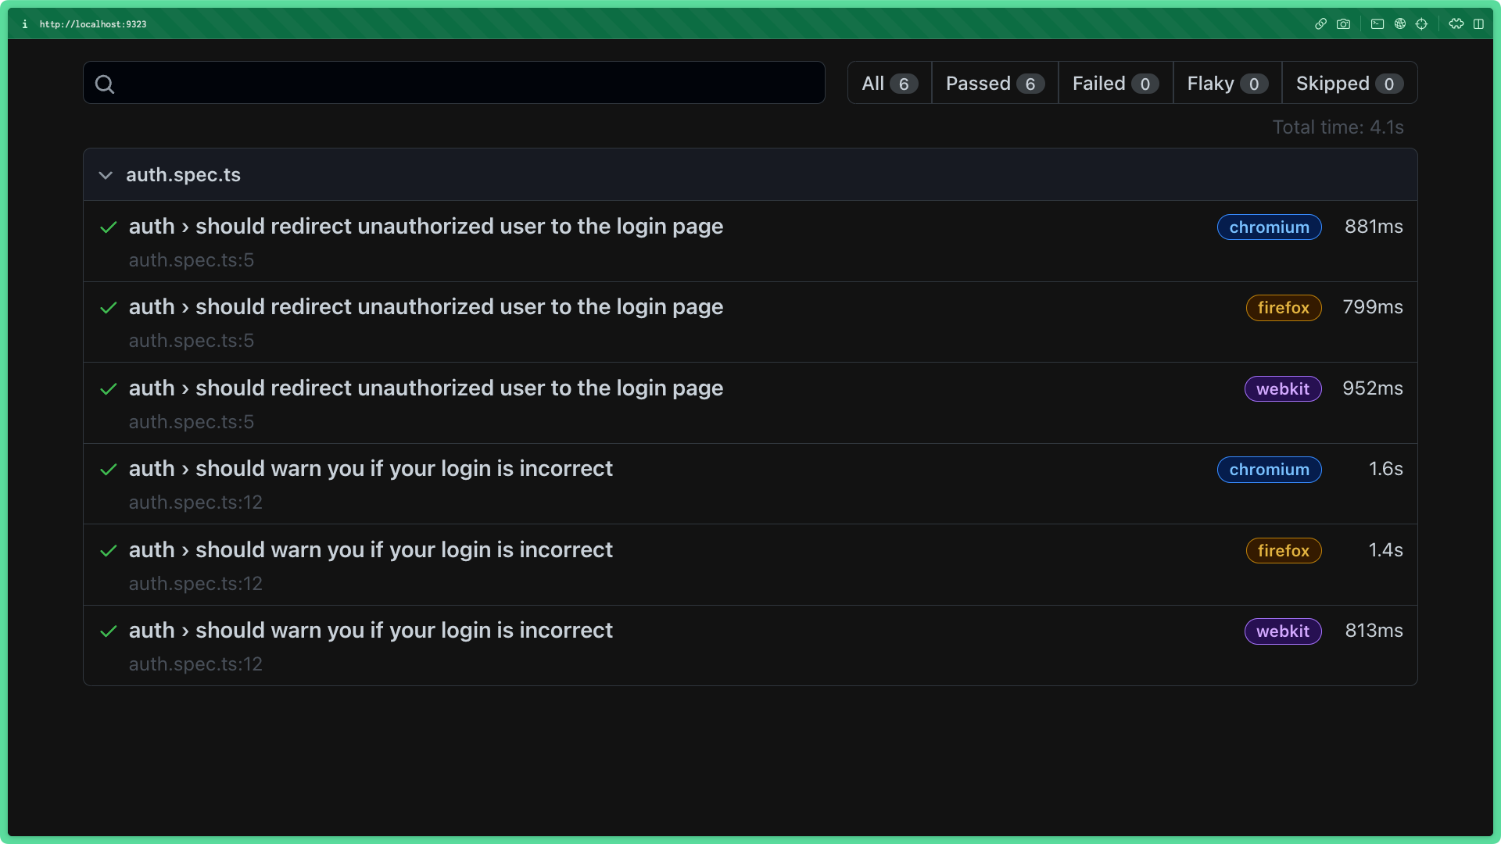Image resolution: width=1501 pixels, height=844 pixels.
Task: Select the Passed tab showing 6 tests
Action: point(992,84)
